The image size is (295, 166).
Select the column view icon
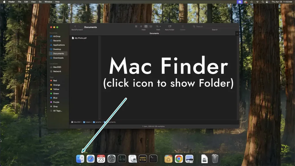coord(146,26)
